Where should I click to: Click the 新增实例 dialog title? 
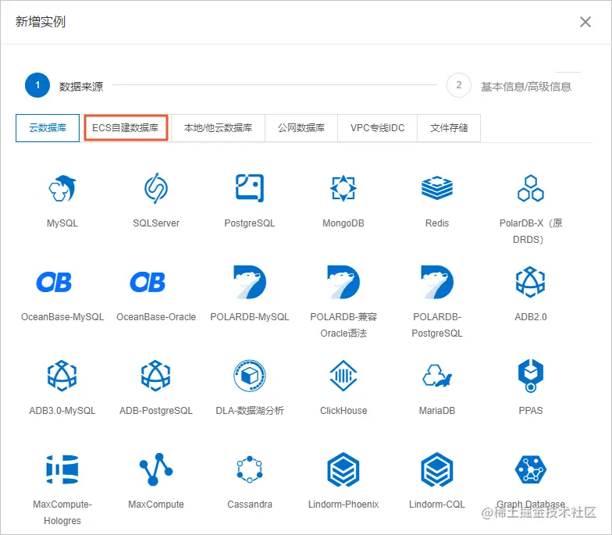tap(41, 22)
